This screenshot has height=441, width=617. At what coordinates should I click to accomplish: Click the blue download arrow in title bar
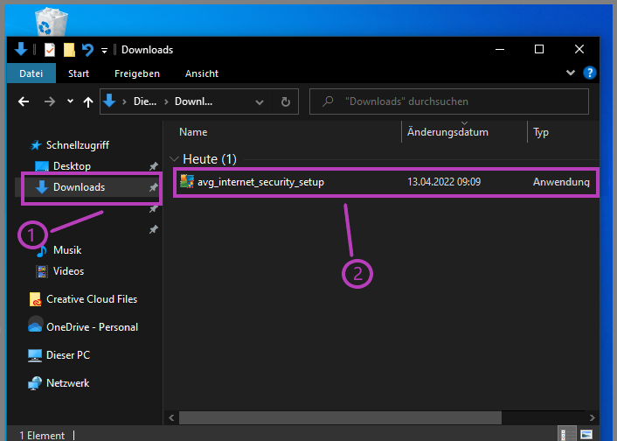(21, 50)
